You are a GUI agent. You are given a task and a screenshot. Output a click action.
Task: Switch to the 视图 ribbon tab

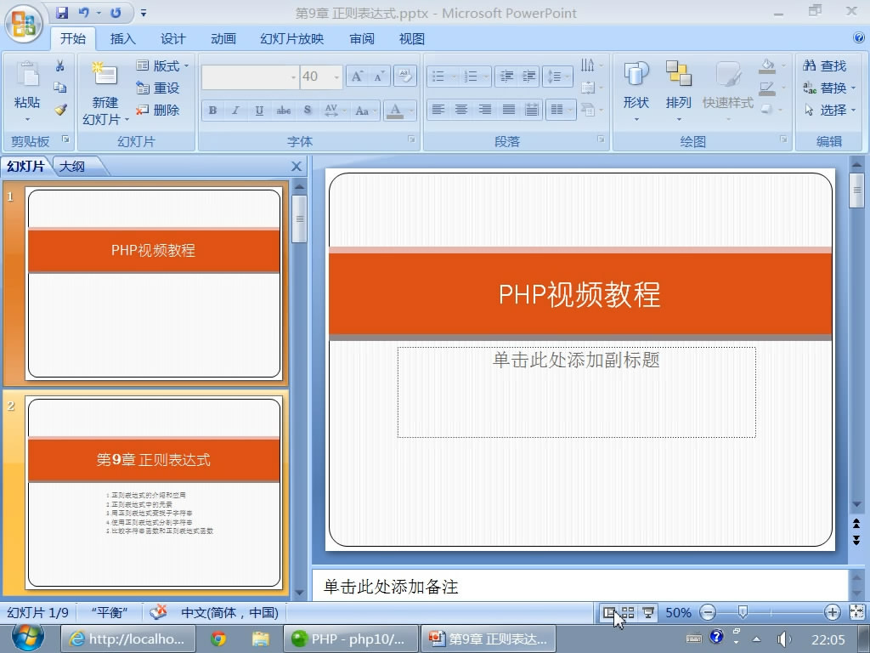click(412, 39)
